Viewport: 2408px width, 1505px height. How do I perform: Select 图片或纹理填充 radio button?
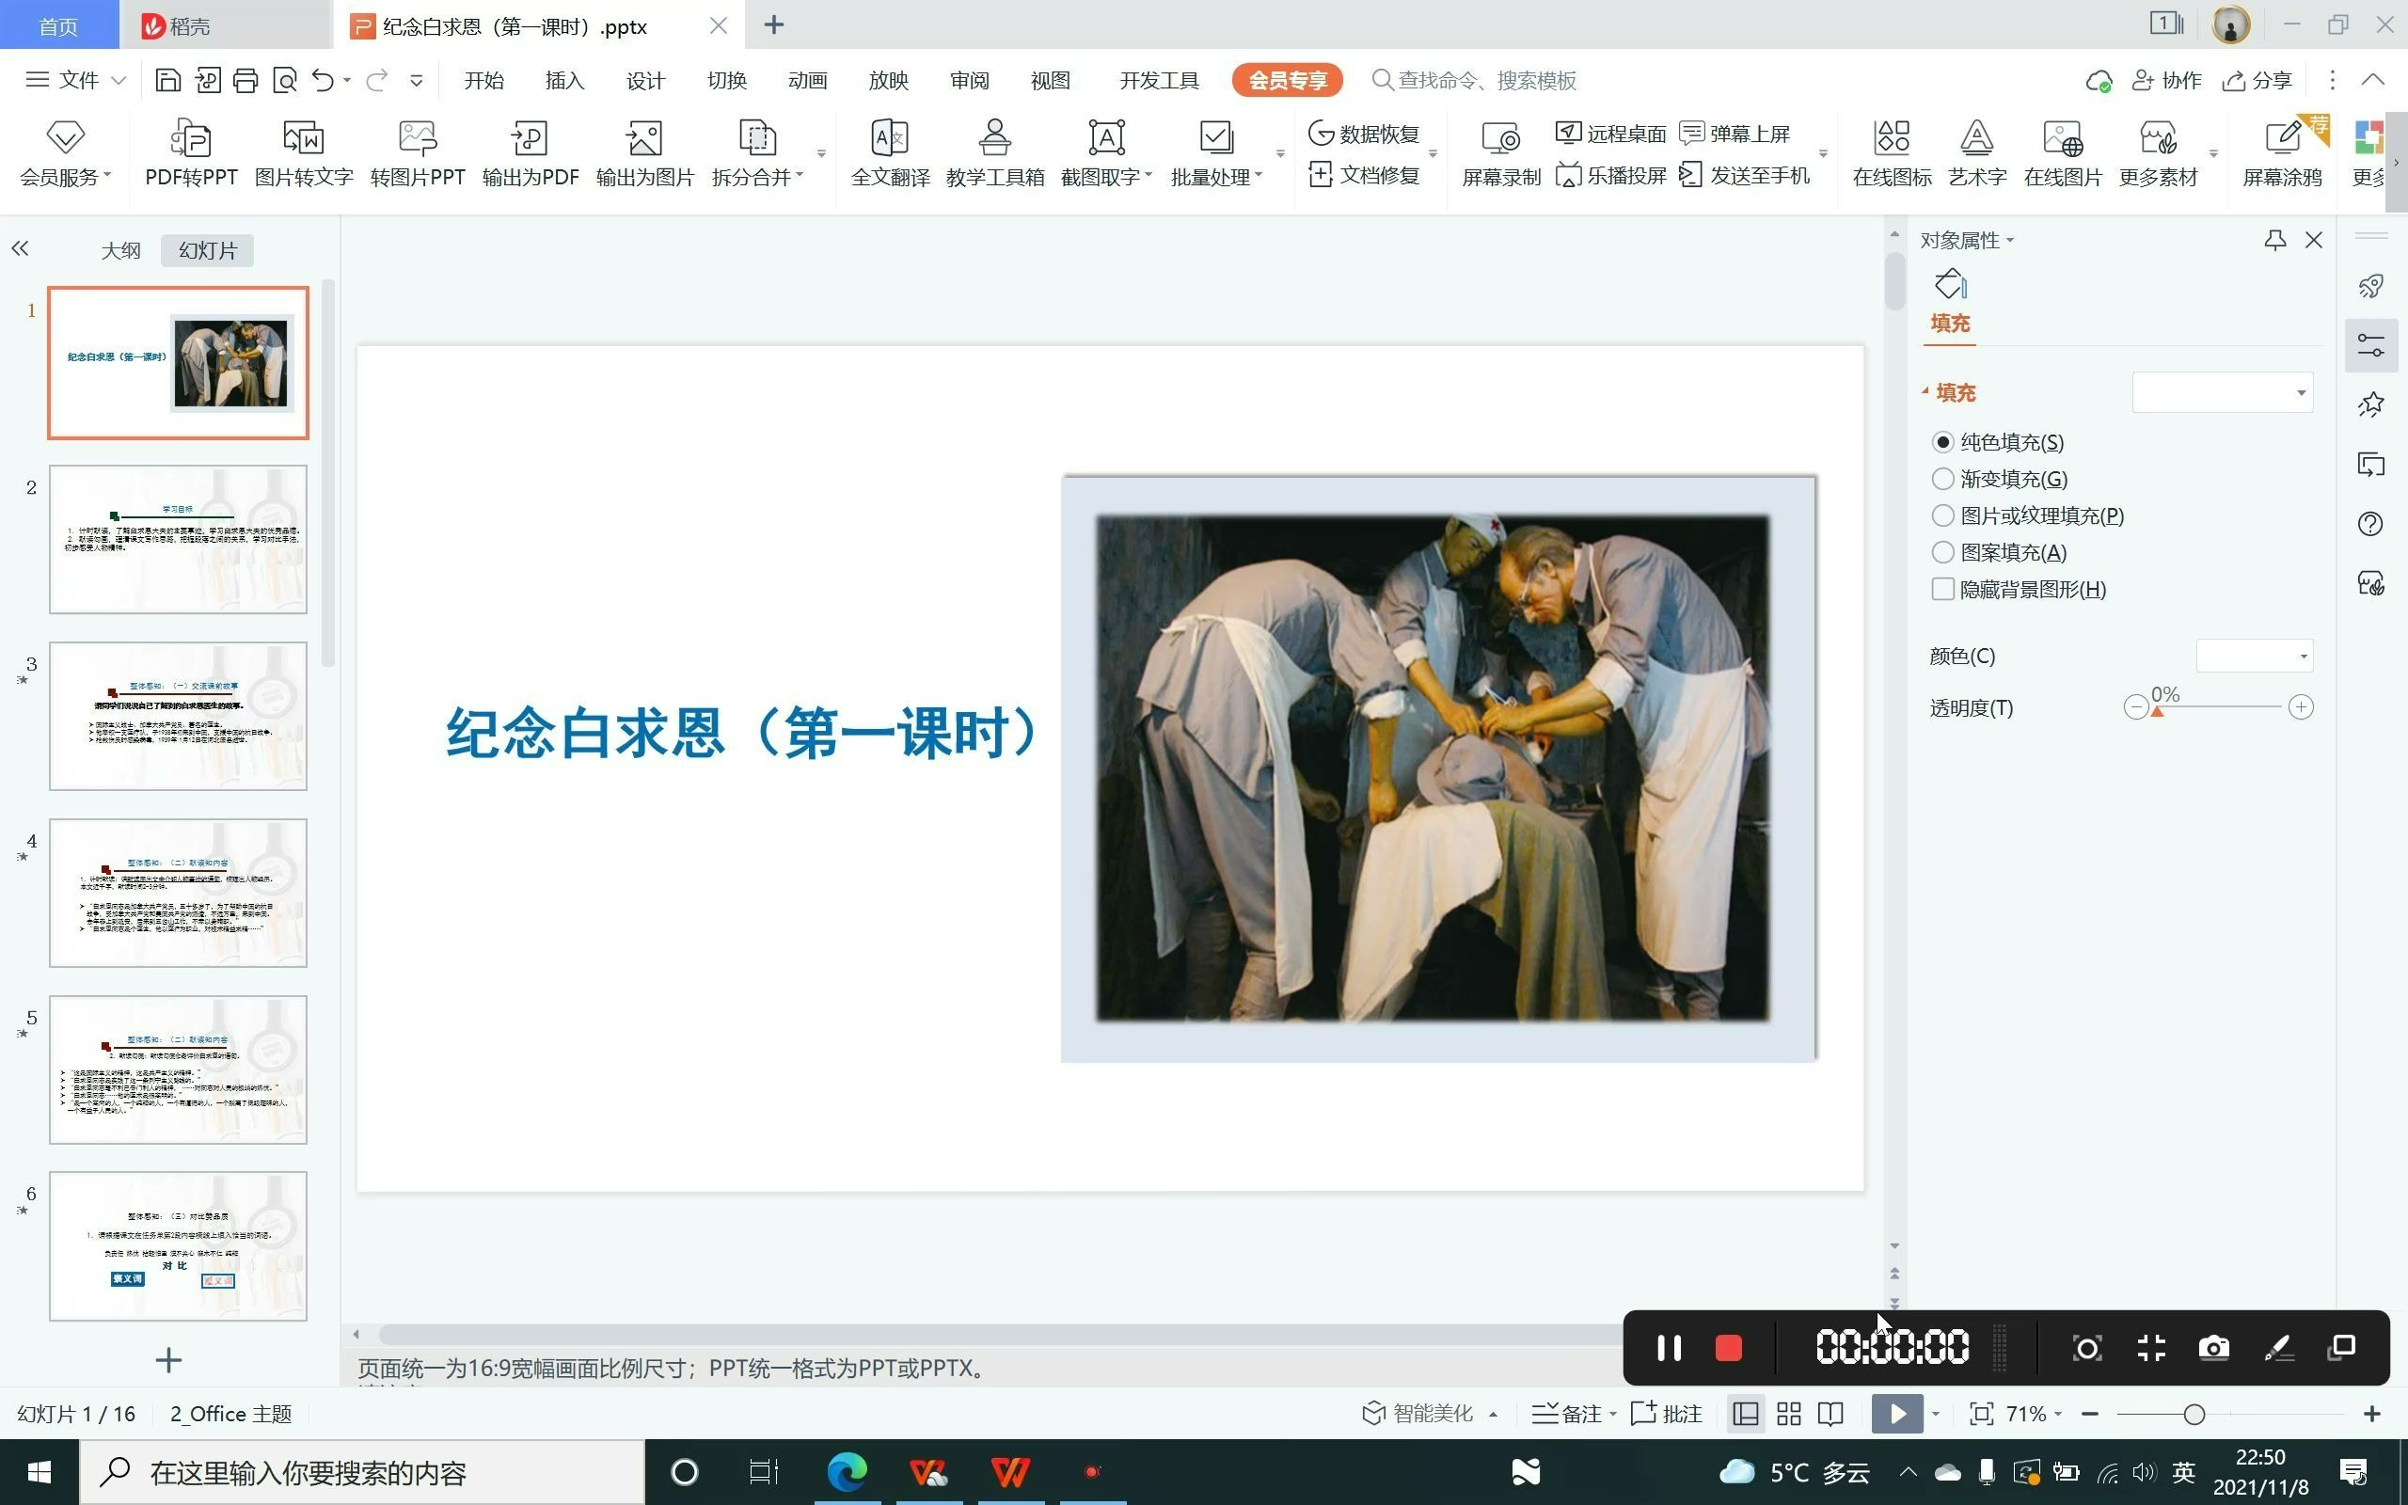point(1942,515)
